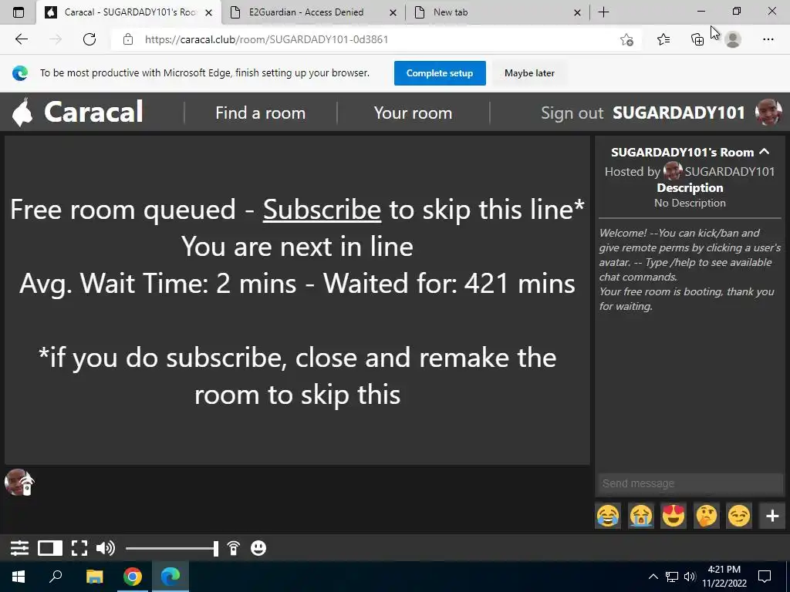The image size is (790, 592).
Task: Open the Windows Start menu
Action: click(19, 577)
